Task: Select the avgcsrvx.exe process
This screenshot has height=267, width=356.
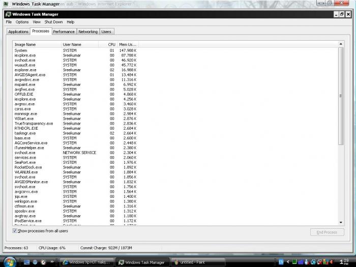Action: pyautogui.click(x=76, y=192)
